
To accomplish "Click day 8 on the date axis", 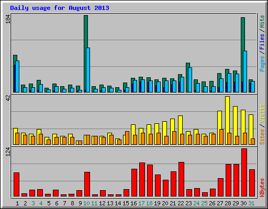I will [x=72, y=203].
